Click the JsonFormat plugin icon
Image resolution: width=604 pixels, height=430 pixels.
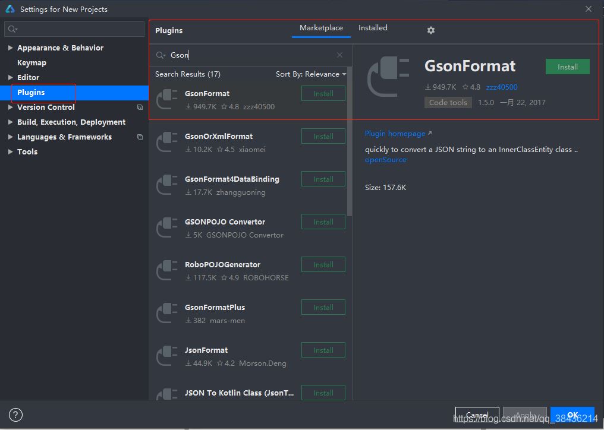point(167,356)
